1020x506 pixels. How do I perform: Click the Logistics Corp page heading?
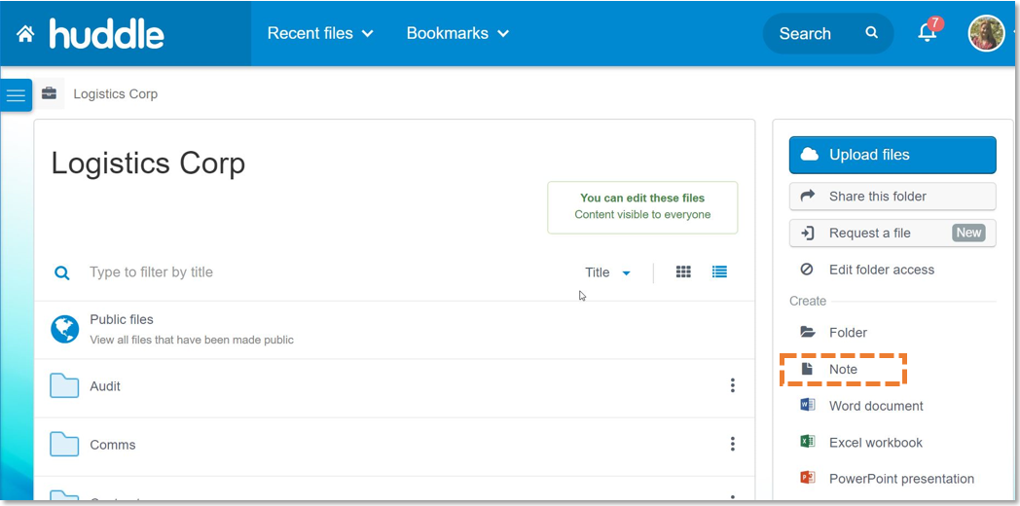coord(148,163)
